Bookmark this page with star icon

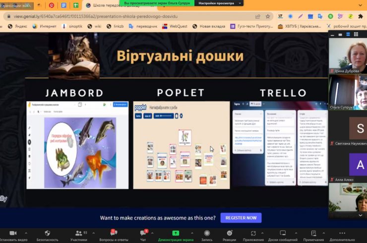coord(268,16)
